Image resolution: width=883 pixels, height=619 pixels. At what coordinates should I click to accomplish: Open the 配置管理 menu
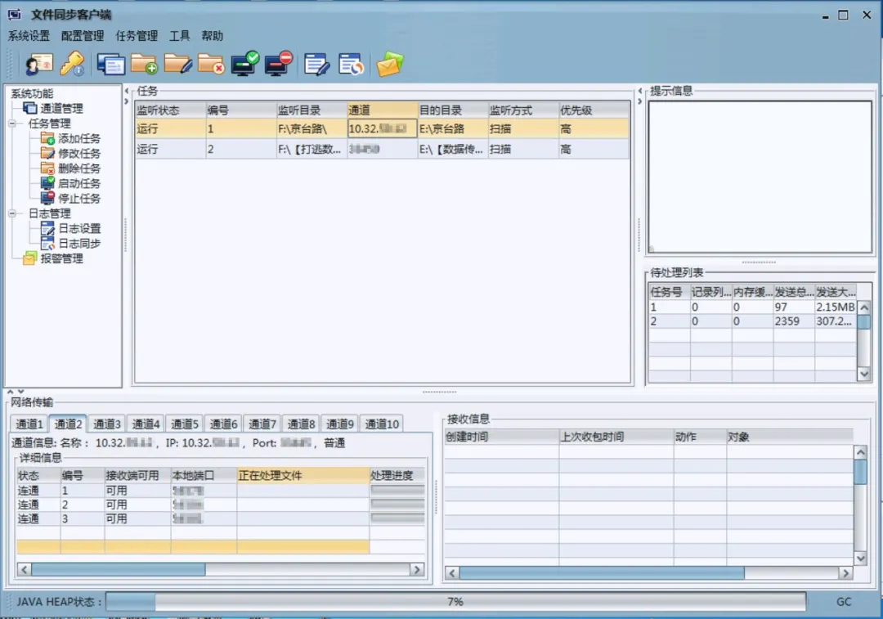(x=83, y=36)
